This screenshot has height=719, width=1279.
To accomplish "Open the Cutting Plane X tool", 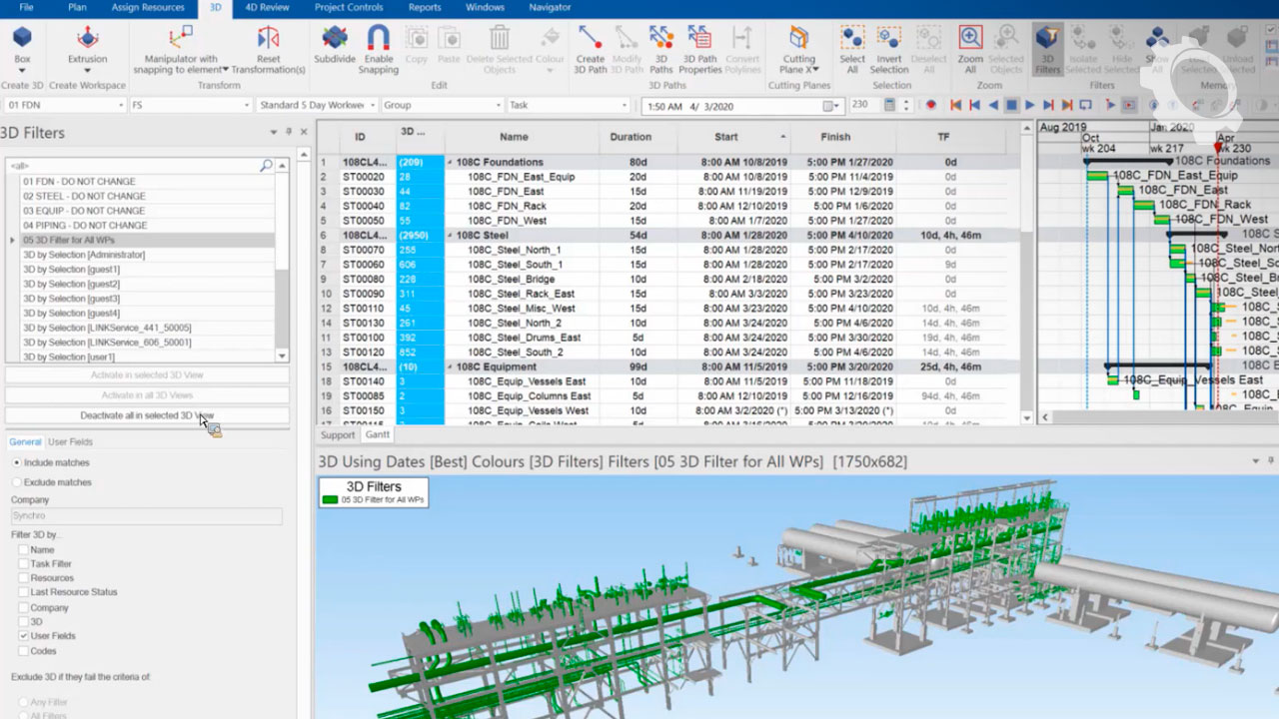I will coord(798,40).
